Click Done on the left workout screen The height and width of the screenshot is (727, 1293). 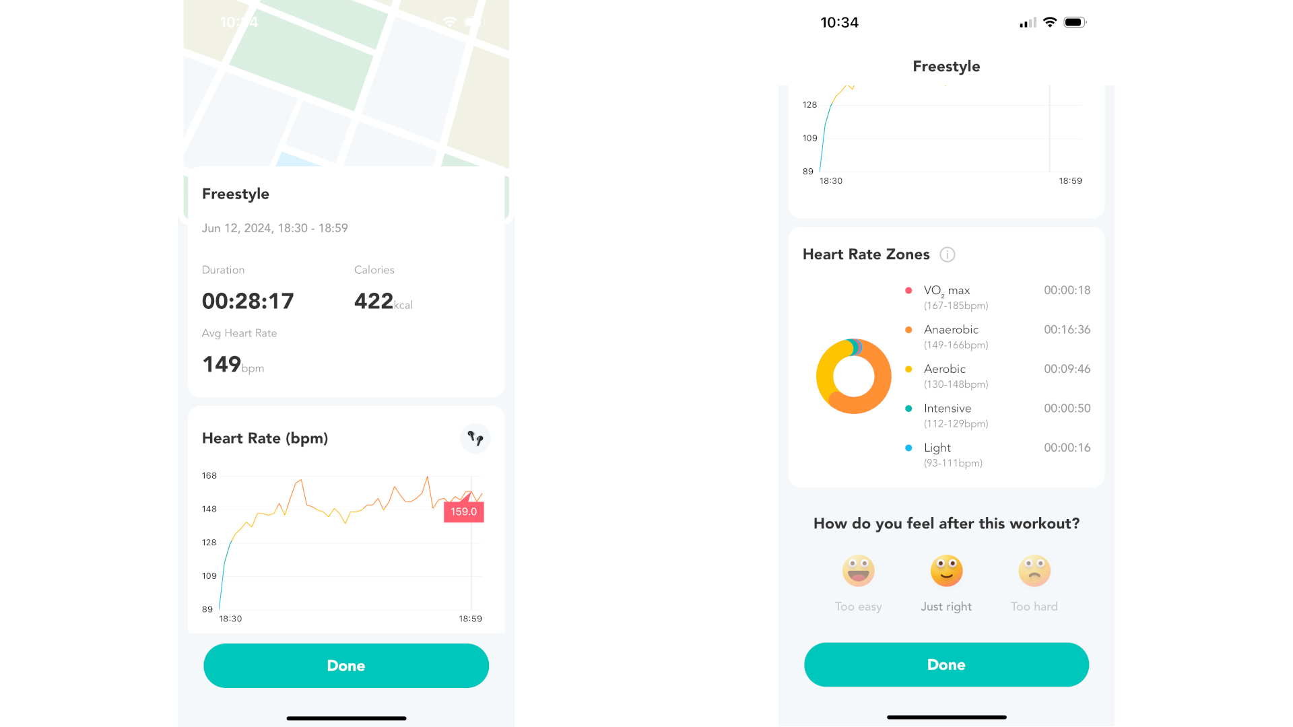345,665
